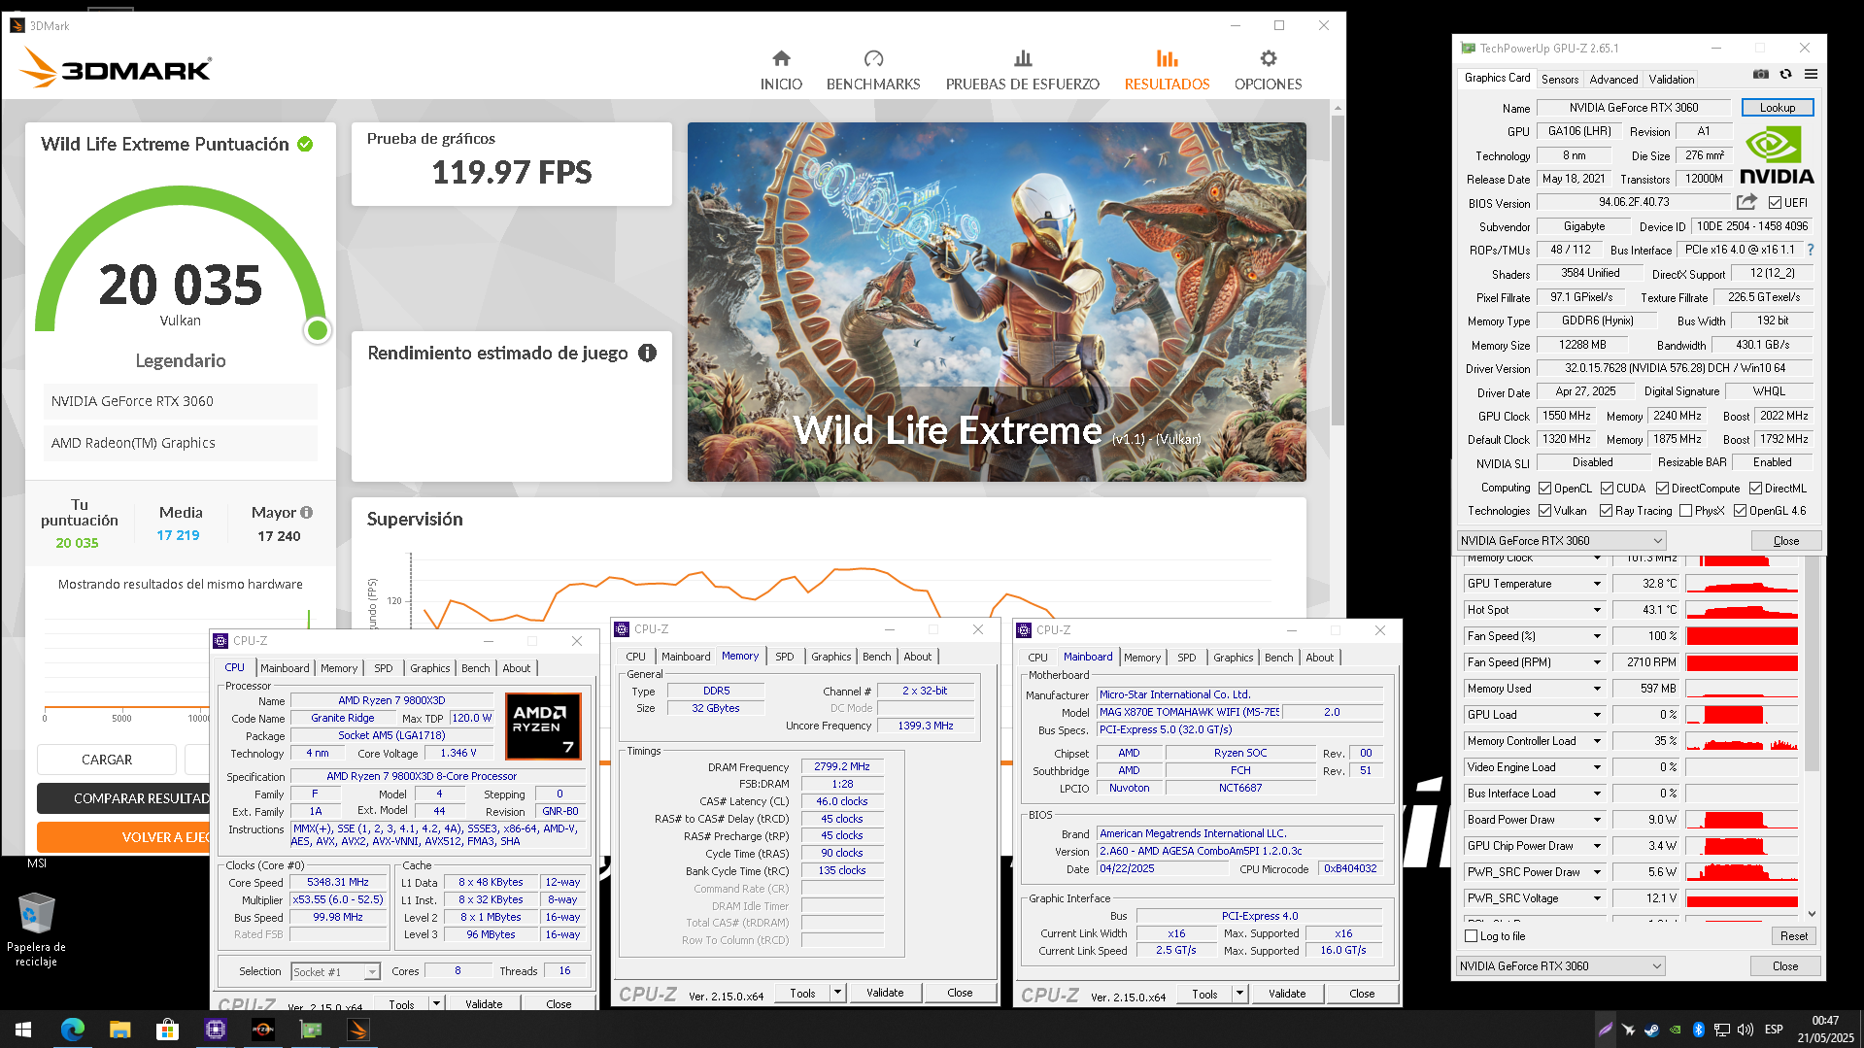Click 3DMark icon in taskbar
Image resolution: width=1864 pixels, height=1048 pixels.
(357, 1030)
